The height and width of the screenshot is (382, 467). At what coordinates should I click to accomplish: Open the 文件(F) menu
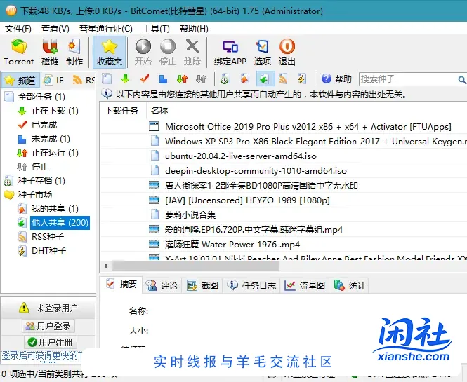18,29
